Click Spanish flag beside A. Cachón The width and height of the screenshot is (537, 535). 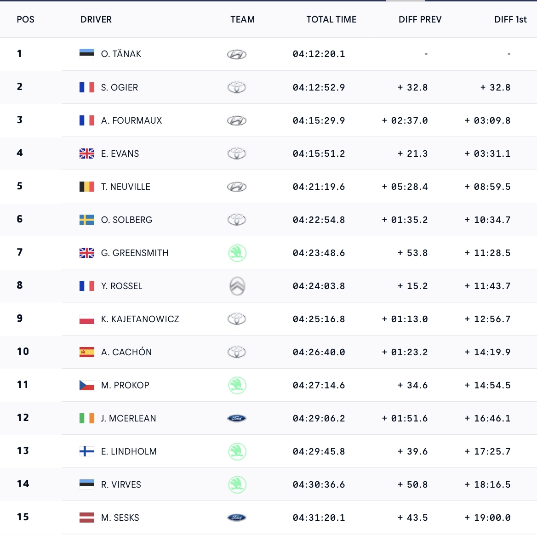tap(87, 352)
